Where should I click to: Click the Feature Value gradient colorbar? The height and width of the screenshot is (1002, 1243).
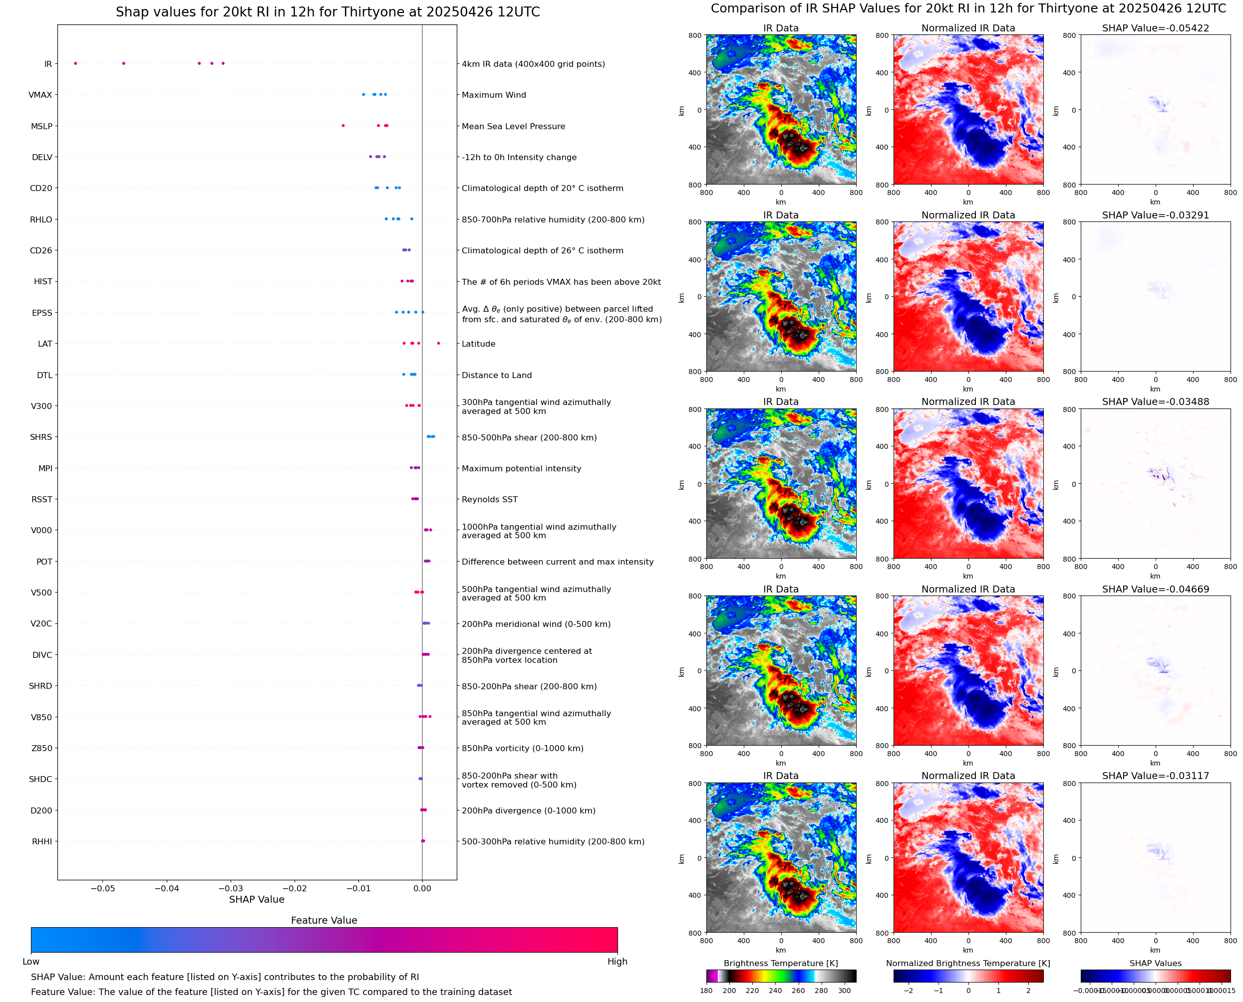(324, 939)
